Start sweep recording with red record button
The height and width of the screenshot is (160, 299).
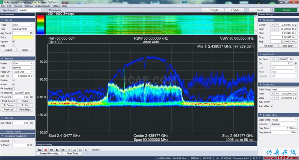pyautogui.click(x=46, y=150)
